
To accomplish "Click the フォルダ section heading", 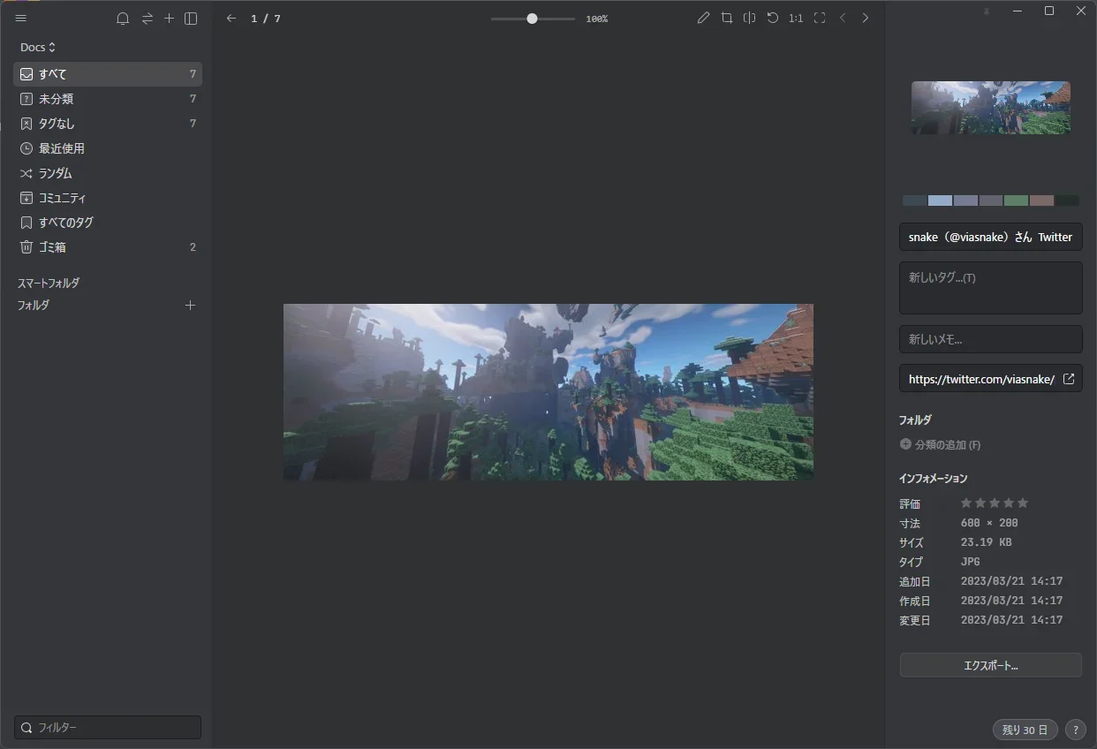I will 34,306.
